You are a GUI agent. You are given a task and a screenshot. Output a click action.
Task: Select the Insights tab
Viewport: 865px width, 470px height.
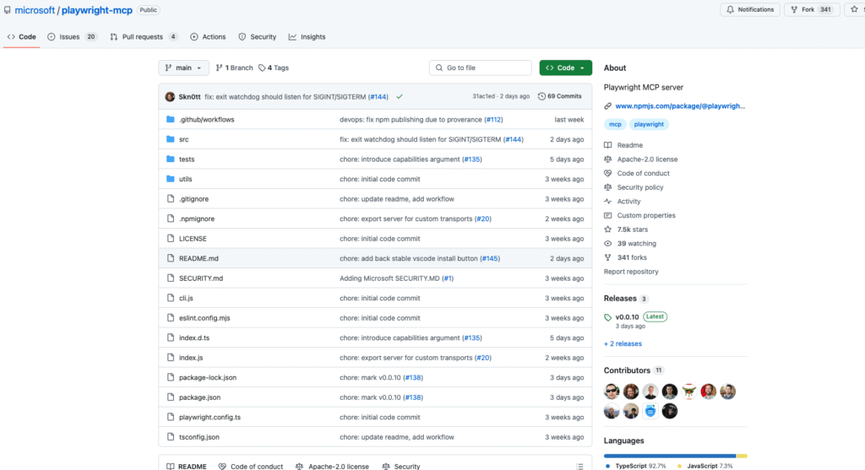pos(307,37)
